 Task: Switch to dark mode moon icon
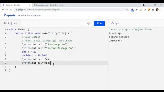tap(88, 23)
